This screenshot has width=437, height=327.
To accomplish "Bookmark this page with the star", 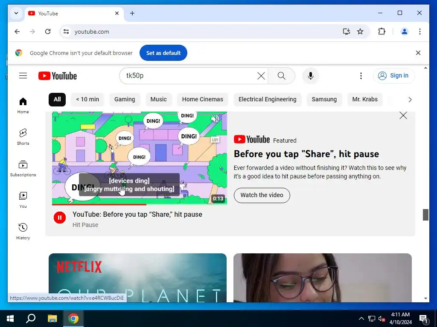I will tap(360, 32).
